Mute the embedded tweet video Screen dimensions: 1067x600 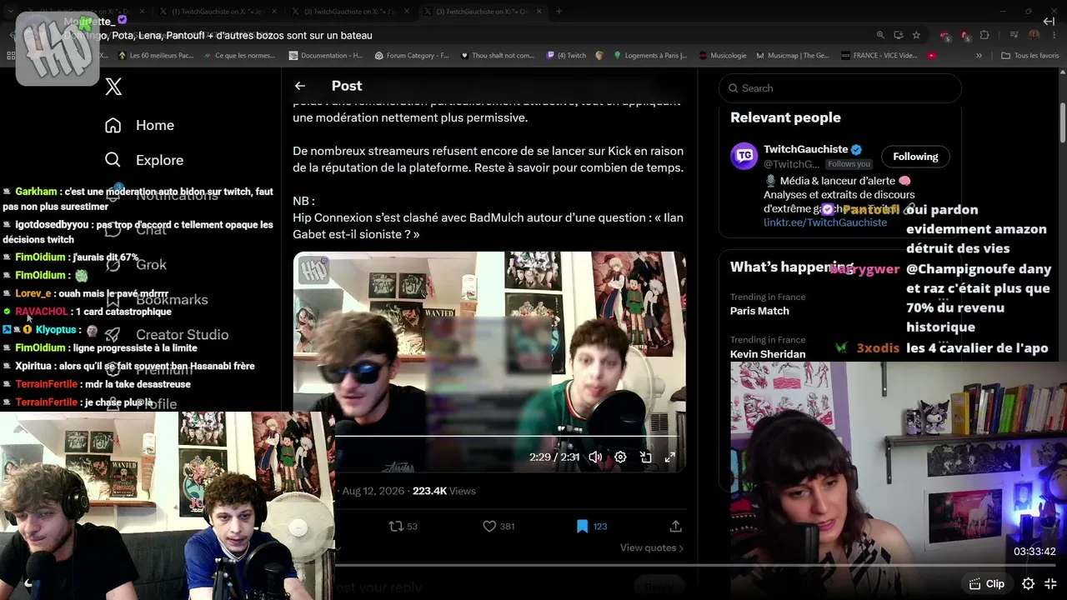click(x=595, y=457)
